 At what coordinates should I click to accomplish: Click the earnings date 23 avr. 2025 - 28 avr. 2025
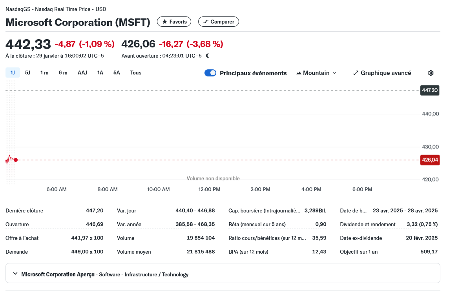pos(405,211)
